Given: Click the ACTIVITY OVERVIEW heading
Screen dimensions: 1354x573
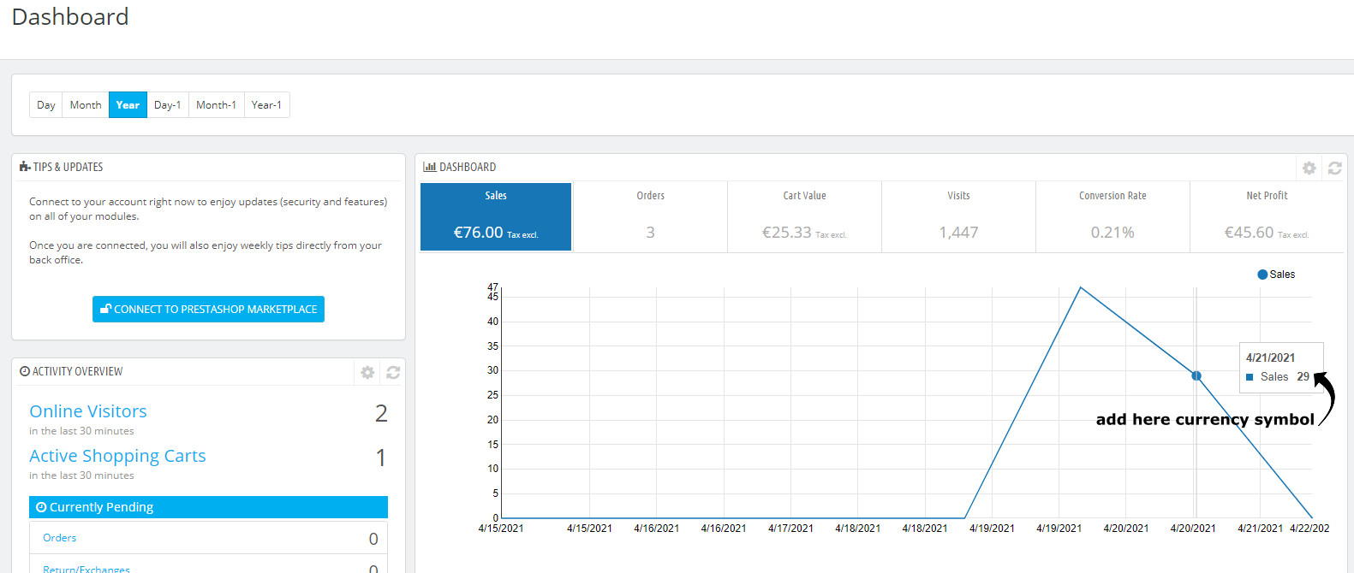Looking at the screenshot, I should (x=77, y=371).
